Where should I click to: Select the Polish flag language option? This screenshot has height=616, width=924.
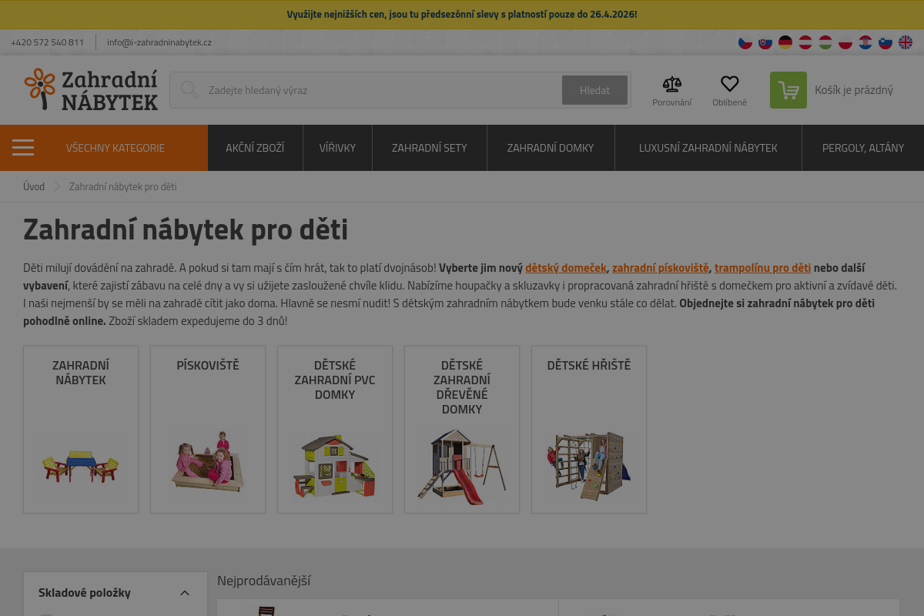[x=845, y=42]
